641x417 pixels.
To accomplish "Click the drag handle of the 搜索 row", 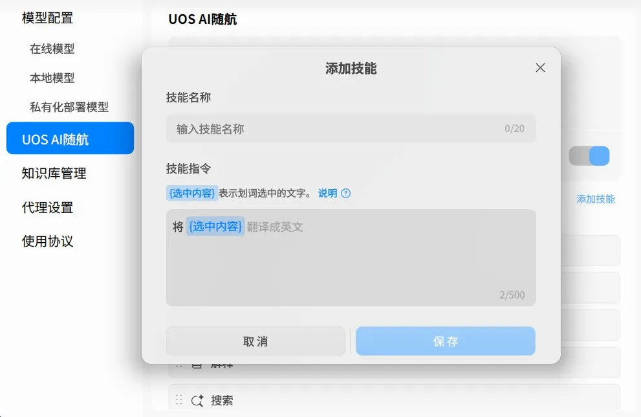I will click(179, 400).
